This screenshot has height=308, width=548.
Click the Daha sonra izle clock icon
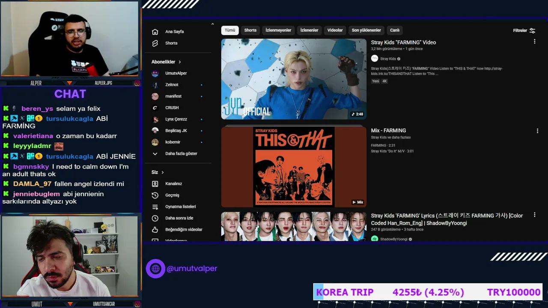[155, 218]
